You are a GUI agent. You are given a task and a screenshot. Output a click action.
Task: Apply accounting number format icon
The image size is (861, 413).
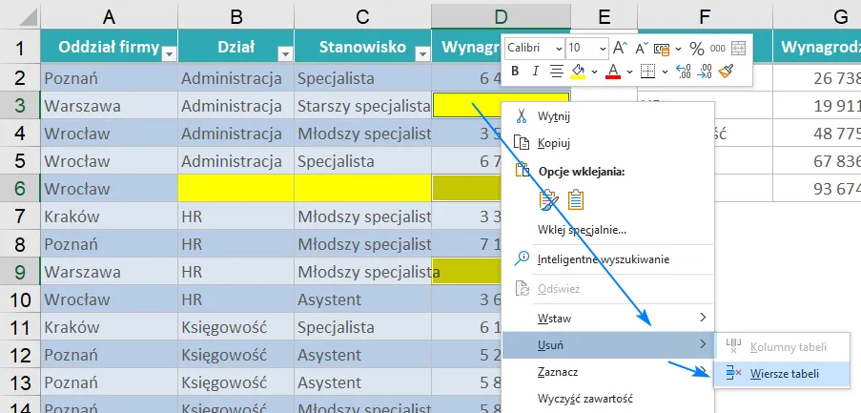pos(663,49)
